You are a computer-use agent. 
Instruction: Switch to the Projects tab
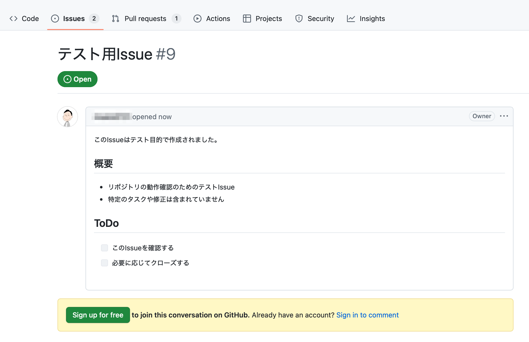click(x=262, y=19)
